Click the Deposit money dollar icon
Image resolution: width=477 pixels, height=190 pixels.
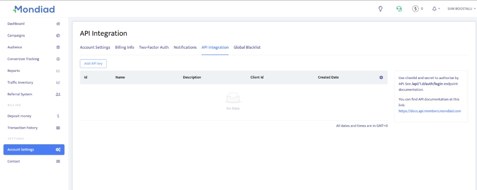[x=58, y=116]
